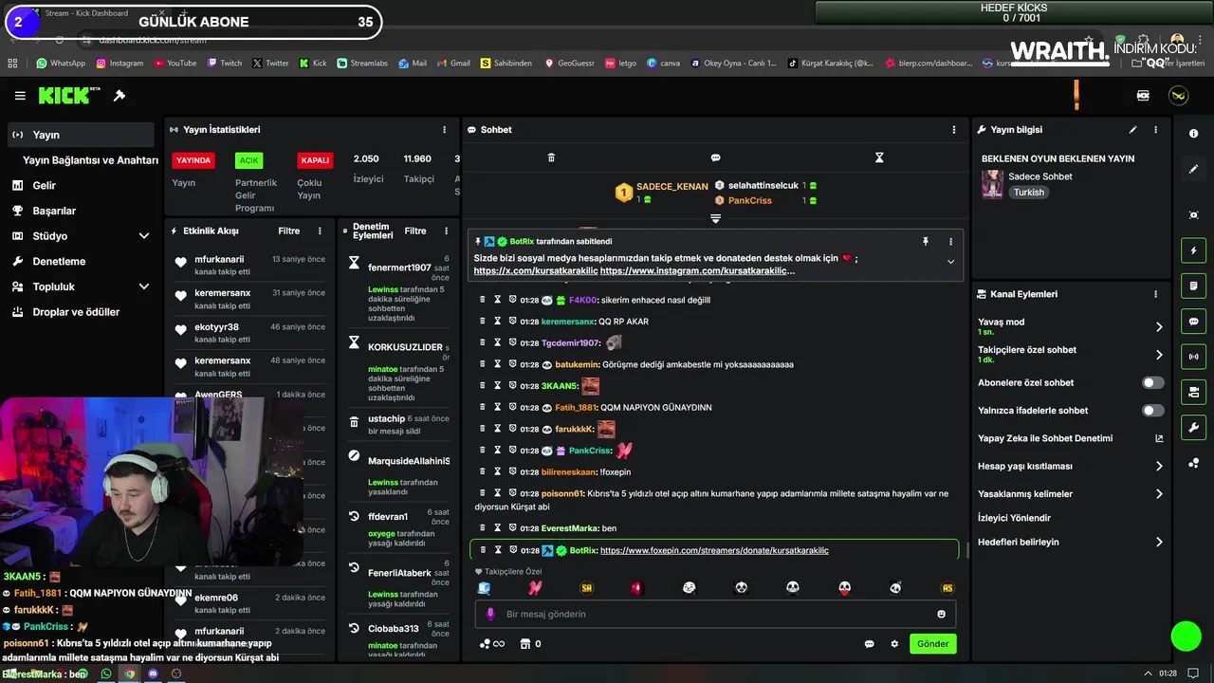Select Yayın in left sidebar
Screen dimensions: 1214x683
[x=81, y=135]
